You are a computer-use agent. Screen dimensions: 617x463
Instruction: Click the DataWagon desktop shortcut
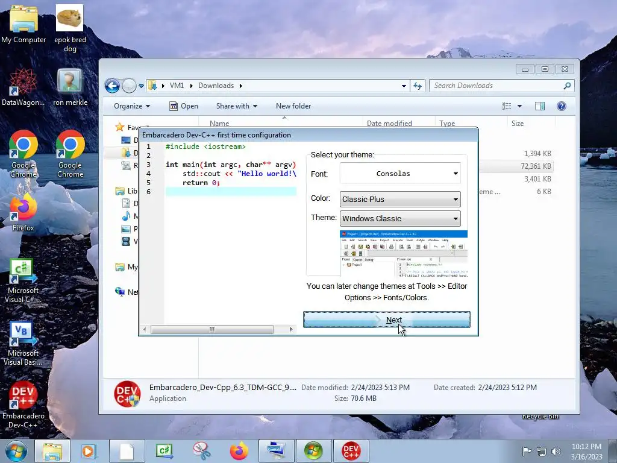[23, 87]
